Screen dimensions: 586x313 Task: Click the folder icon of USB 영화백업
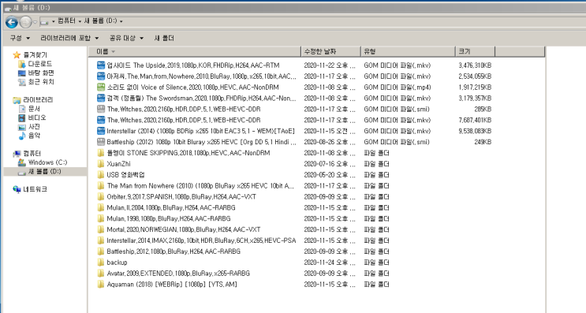(x=101, y=175)
